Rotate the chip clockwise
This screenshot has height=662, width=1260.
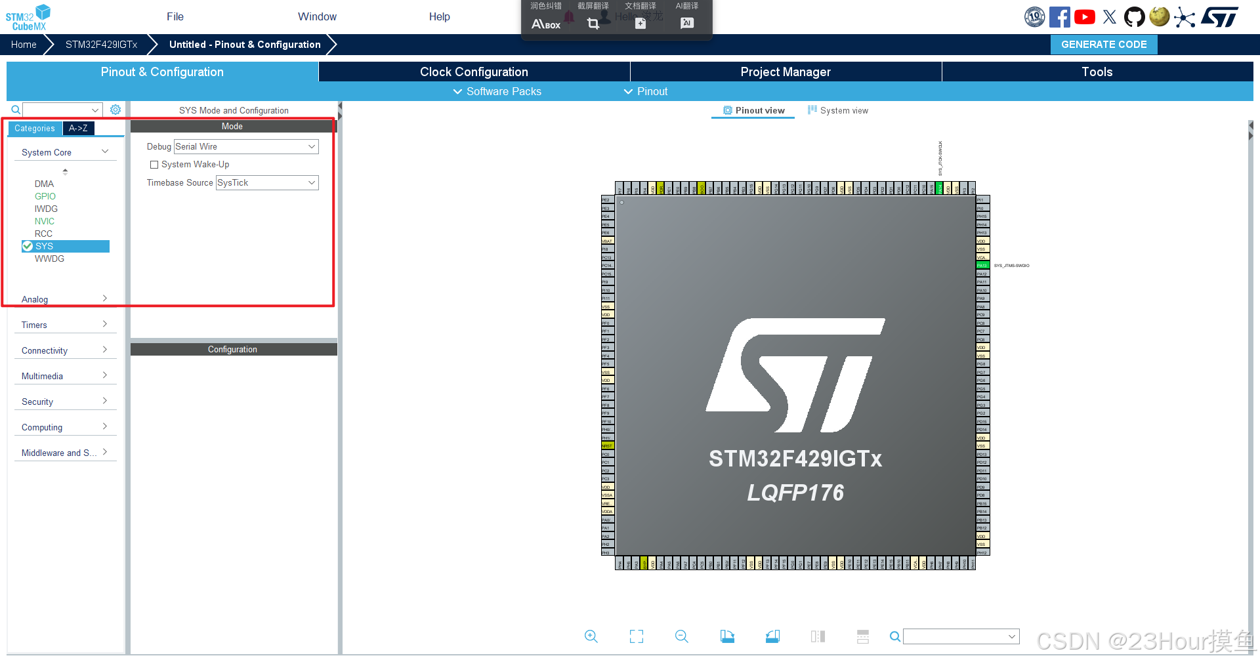coord(727,636)
